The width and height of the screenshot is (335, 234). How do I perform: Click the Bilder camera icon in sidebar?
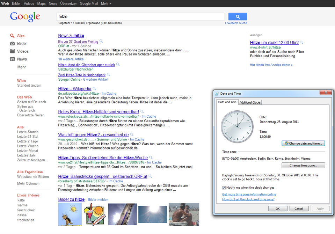(x=12, y=44)
